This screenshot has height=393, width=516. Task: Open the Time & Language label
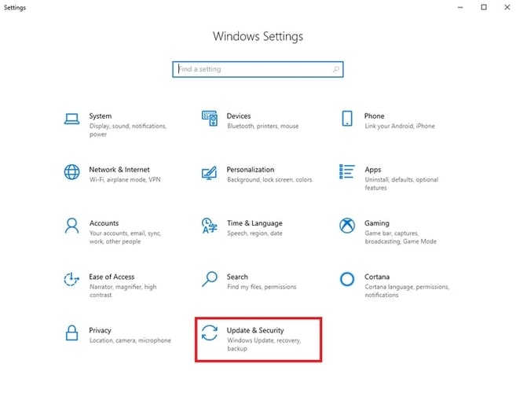[x=254, y=223]
